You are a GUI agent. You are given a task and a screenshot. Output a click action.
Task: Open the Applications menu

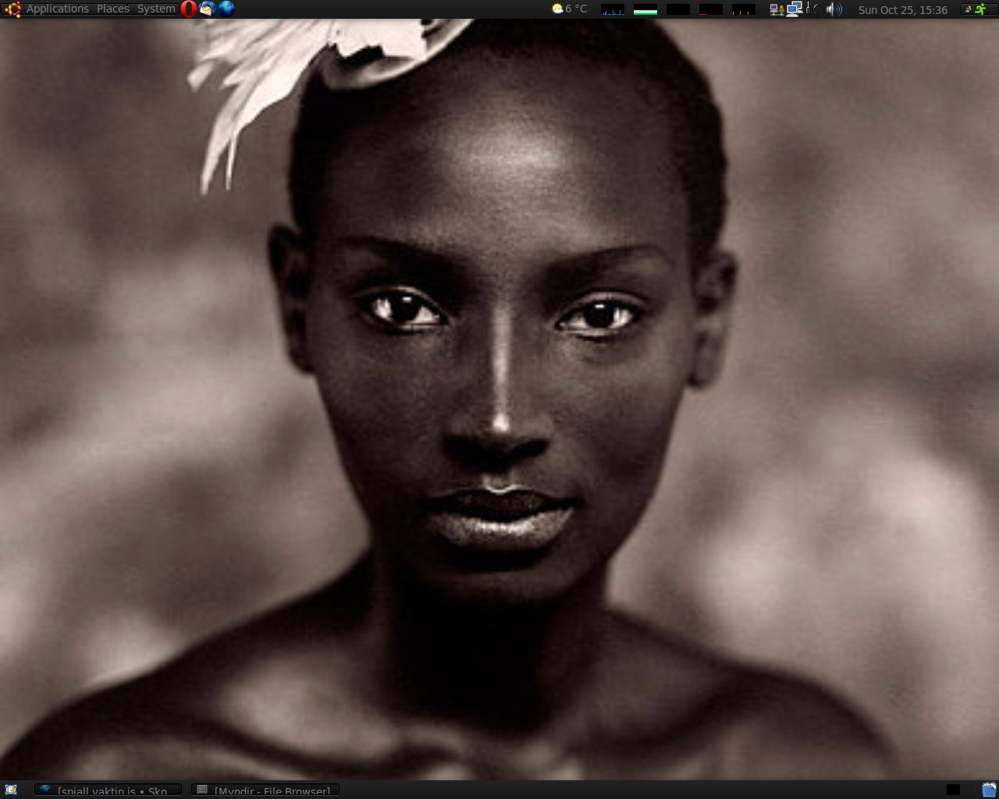pyautogui.click(x=57, y=9)
